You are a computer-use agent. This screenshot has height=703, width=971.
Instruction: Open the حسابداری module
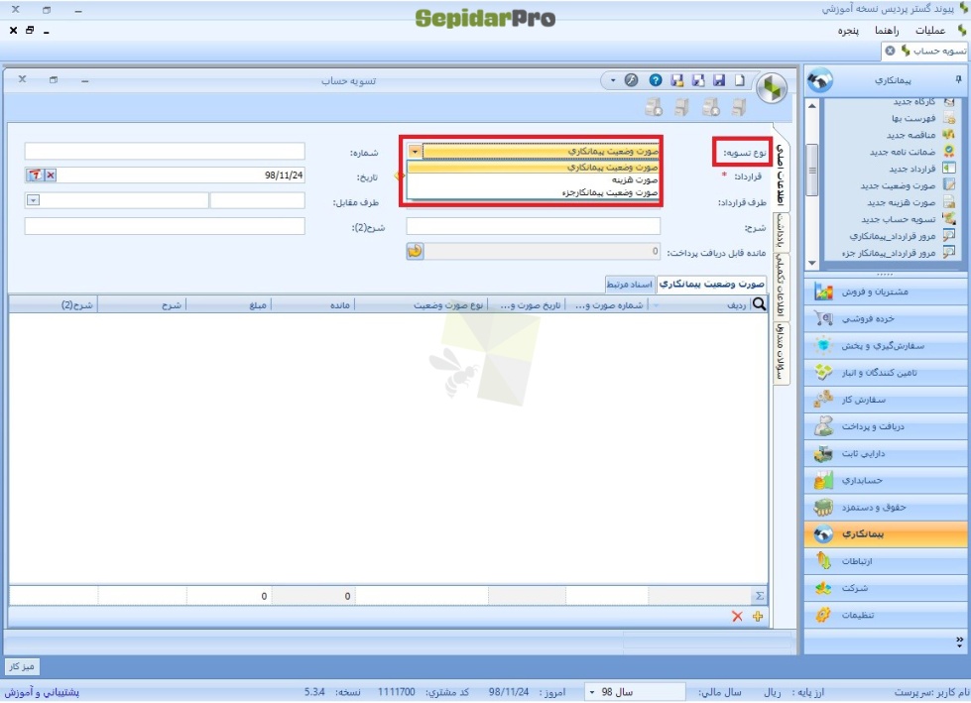click(x=886, y=480)
